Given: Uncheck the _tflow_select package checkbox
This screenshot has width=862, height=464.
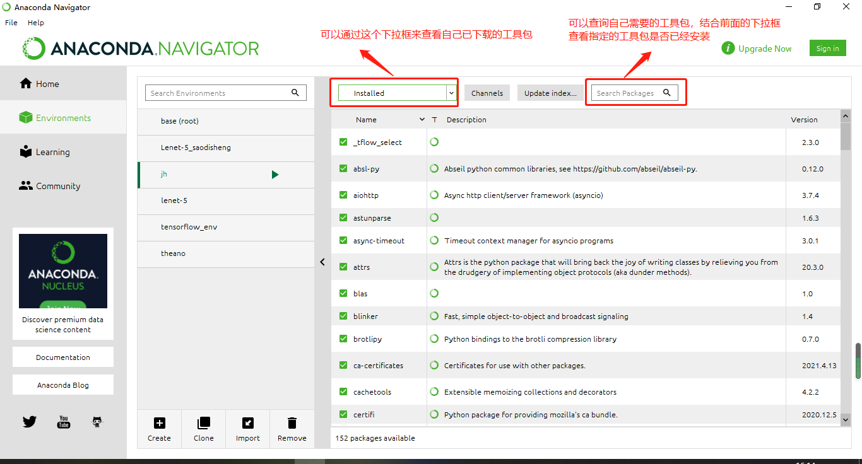Looking at the screenshot, I should pyautogui.click(x=343, y=142).
